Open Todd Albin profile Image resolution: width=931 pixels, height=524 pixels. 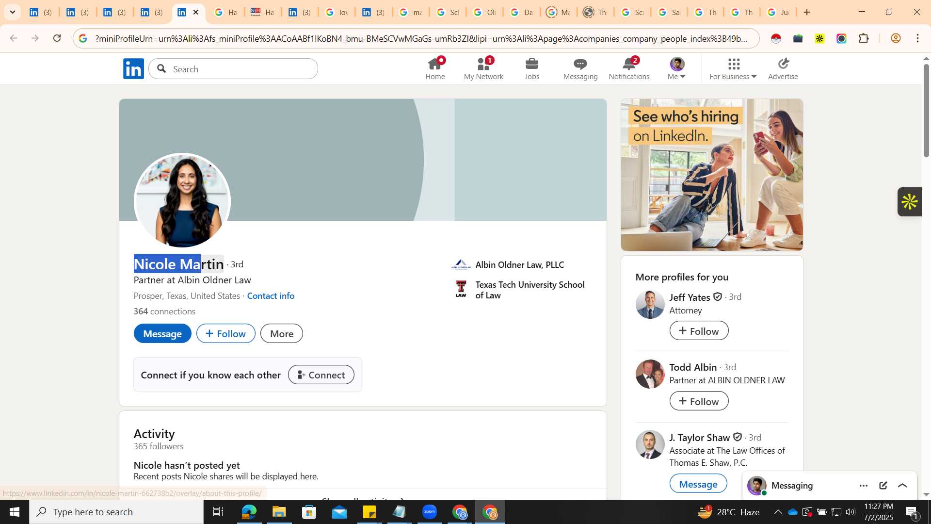(x=692, y=367)
